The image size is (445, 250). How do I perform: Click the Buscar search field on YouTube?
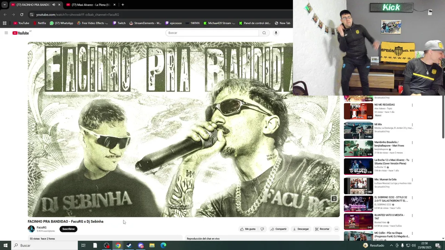point(212,33)
